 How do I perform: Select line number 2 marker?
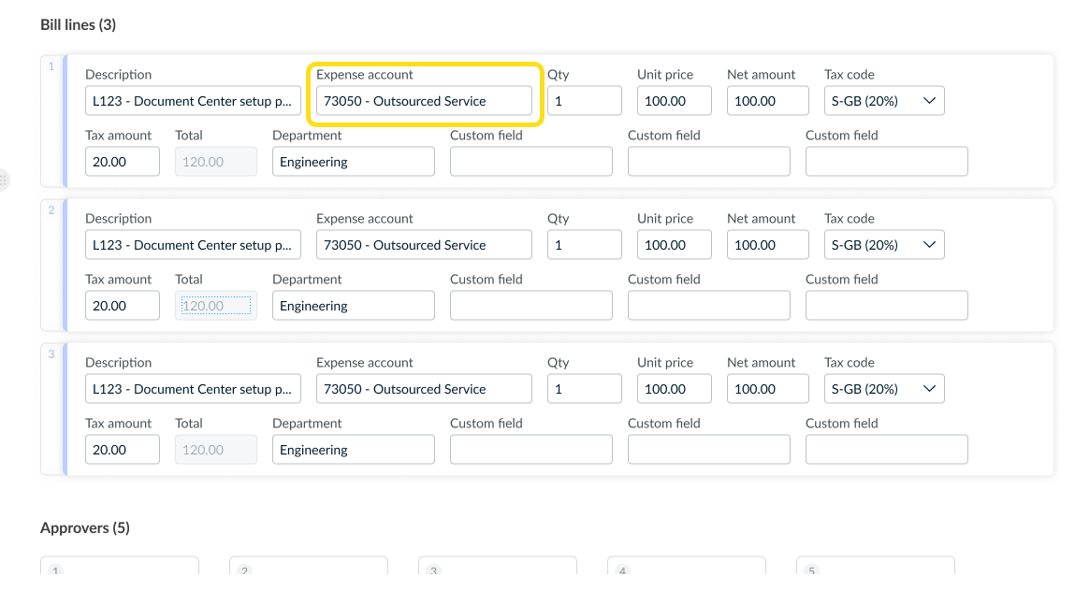(51, 210)
